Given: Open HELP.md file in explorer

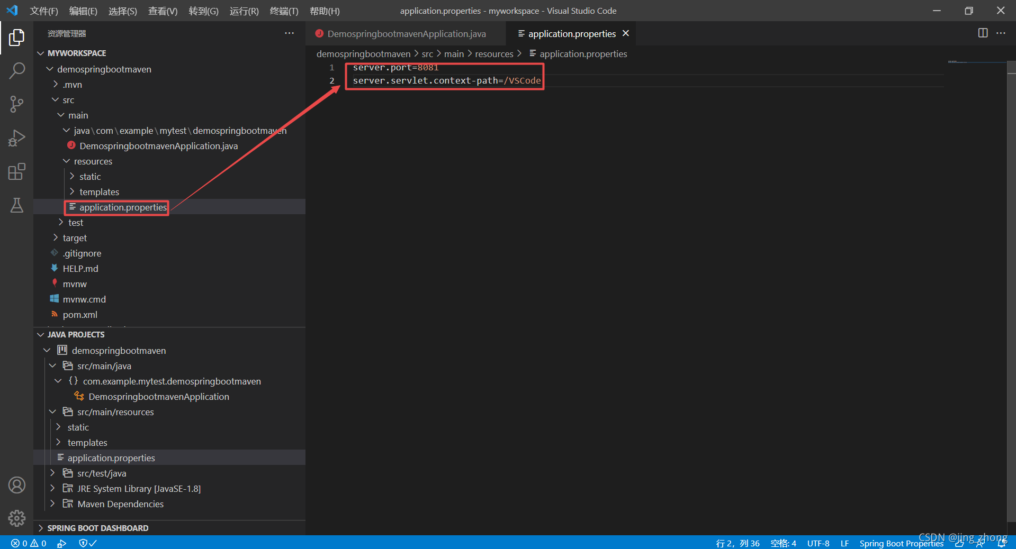Looking at the screenshot, I should pos(80,269).
